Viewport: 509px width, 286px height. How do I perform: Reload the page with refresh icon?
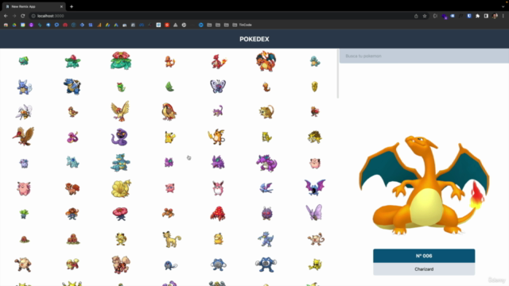(x=23, y=16)
